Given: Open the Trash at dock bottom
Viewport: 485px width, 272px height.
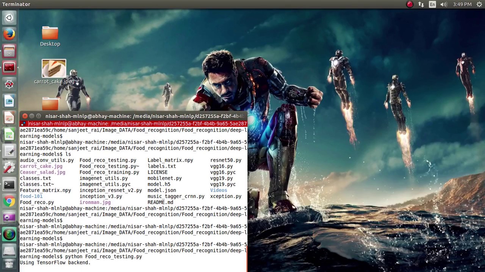Looking at the screenshot, I should [9, 264].
